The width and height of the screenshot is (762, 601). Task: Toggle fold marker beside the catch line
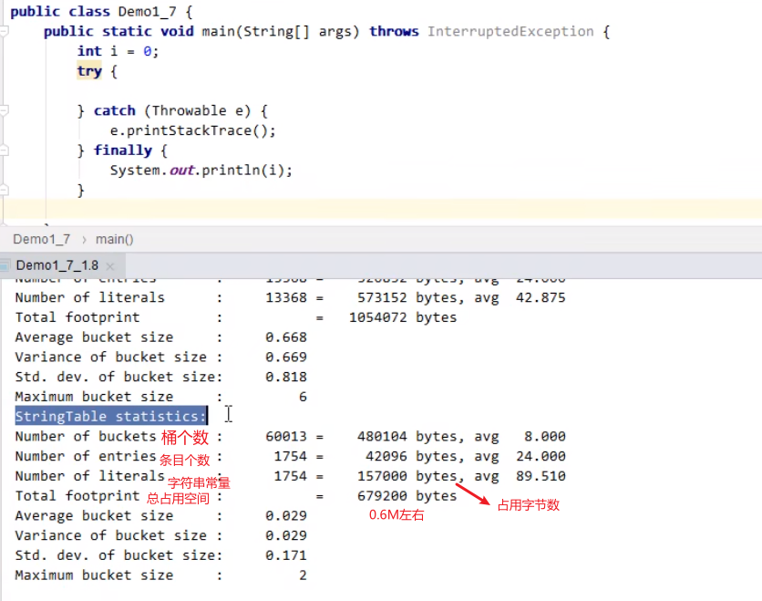tap(4, 110)
